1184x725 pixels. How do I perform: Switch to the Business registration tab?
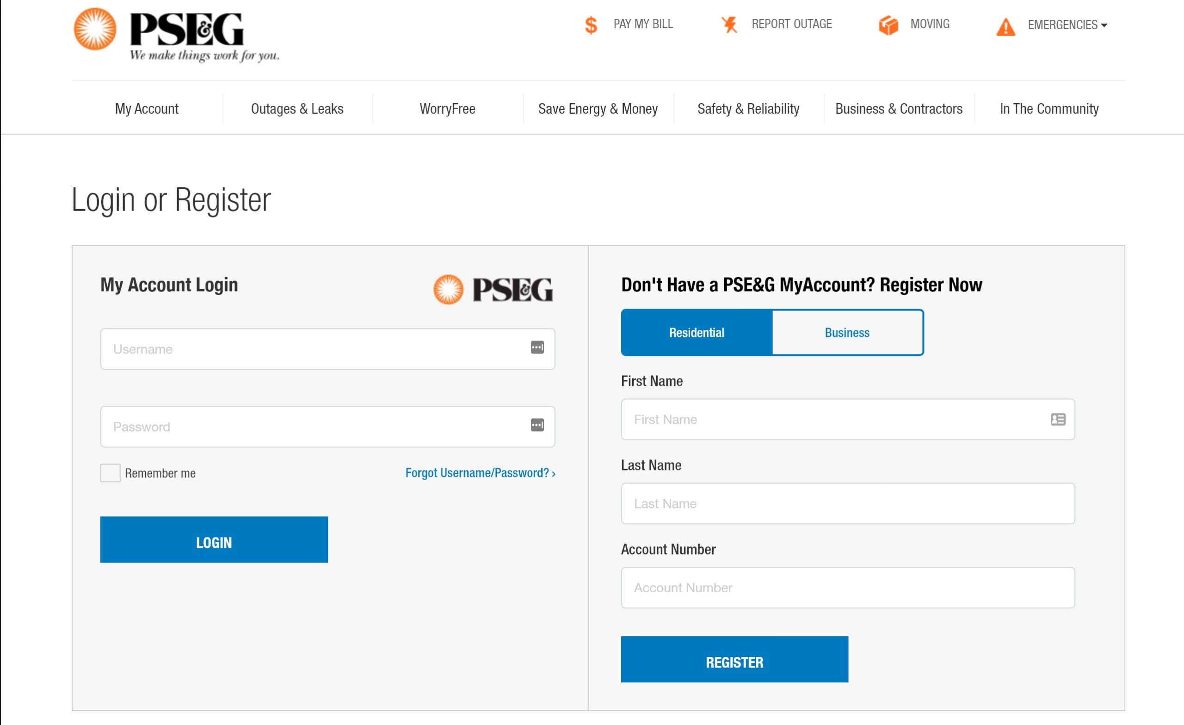[847, 333]
